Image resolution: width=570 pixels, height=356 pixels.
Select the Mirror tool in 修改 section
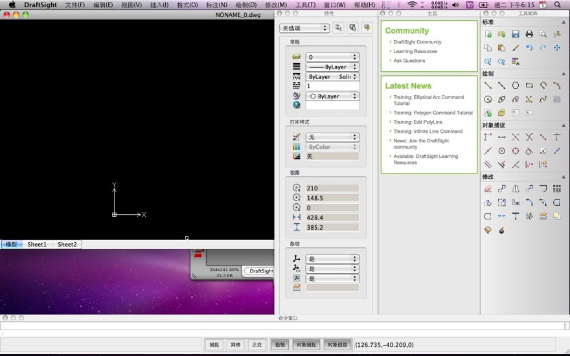click(x=516, y=188)
